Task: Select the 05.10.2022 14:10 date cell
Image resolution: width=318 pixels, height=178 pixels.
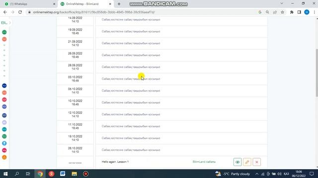Action: [75, 90]
